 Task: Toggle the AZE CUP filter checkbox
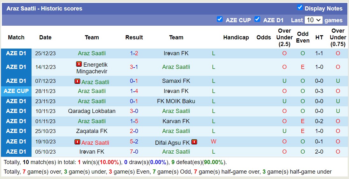(220, 19)
